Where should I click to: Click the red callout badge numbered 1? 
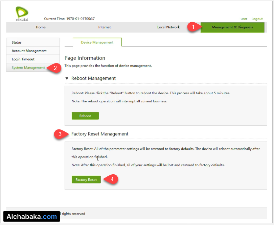click(x=193, y=27)
